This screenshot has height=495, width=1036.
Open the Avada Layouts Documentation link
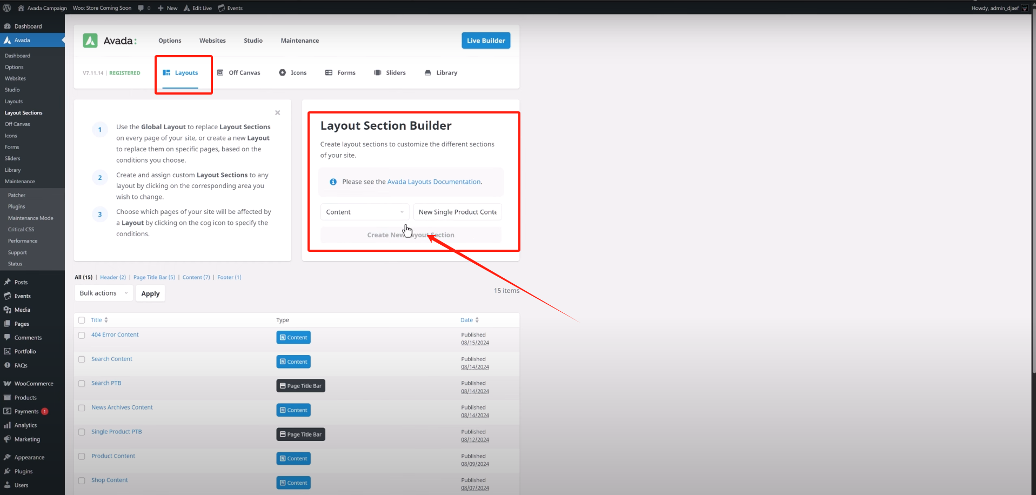click(434, 182)
